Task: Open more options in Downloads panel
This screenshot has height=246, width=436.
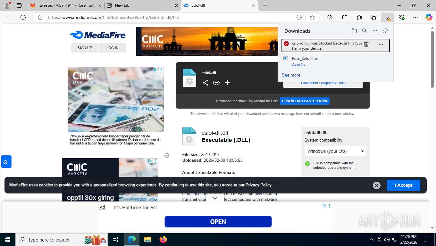Action: click(375, 31)
